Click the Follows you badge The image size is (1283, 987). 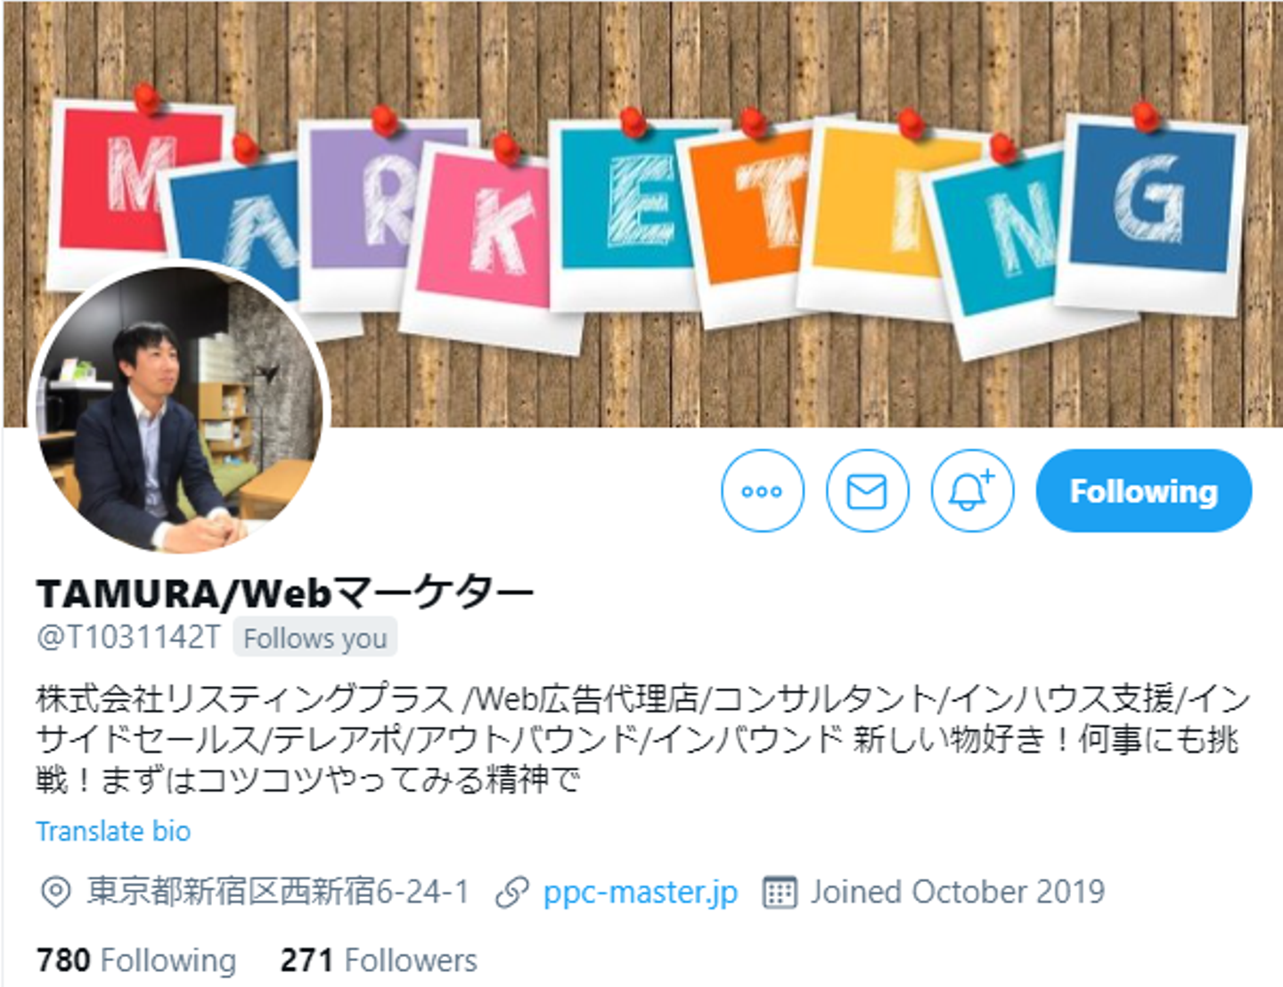(315, 638)
